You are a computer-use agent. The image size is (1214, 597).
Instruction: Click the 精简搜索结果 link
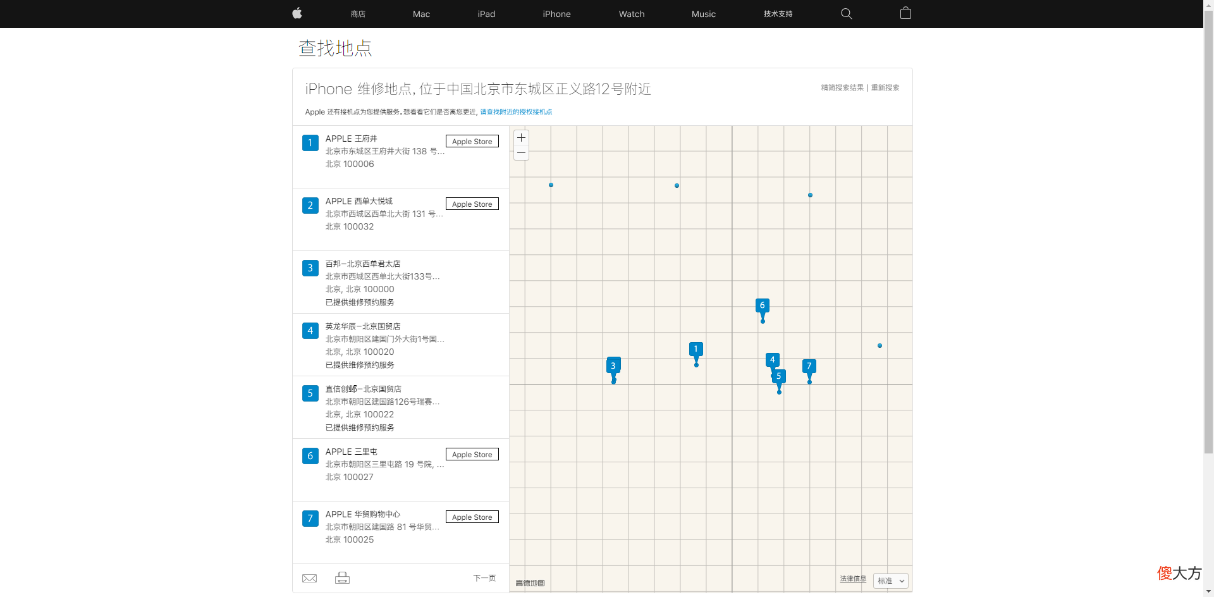click(x=842, y=88)
